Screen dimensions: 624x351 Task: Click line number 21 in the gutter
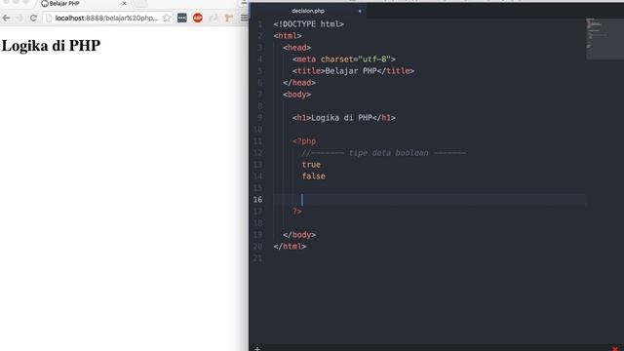(x=257, y=258)
